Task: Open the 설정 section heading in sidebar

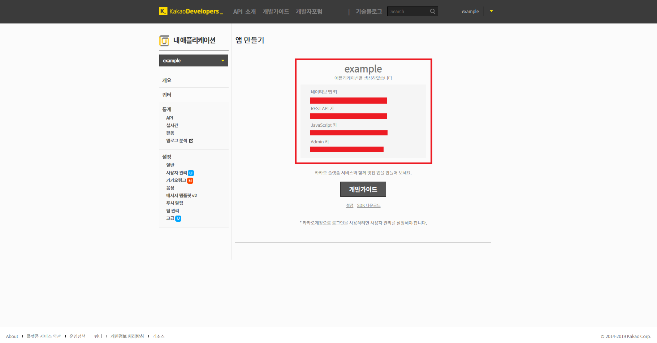Action: (167, 157)
